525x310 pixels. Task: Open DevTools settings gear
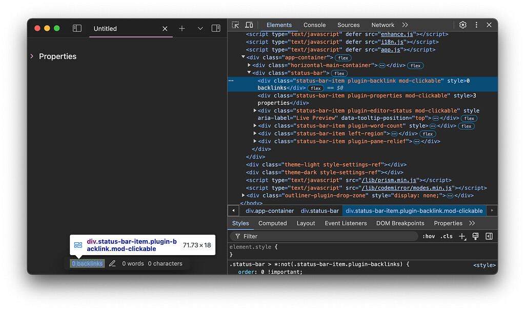463,25
